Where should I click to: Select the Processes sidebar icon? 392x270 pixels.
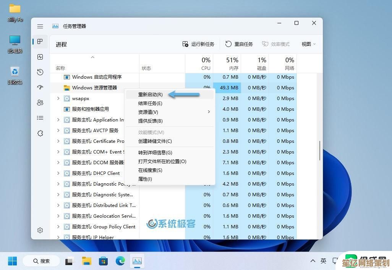[x=40, y=42]
